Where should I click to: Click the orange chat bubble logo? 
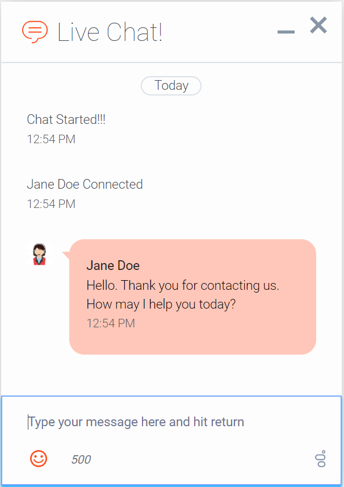point(35,32)
